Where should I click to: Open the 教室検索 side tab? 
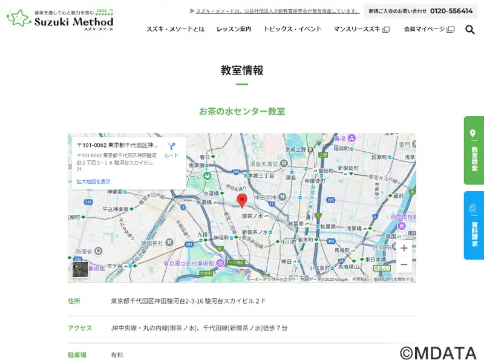(474, 150)
